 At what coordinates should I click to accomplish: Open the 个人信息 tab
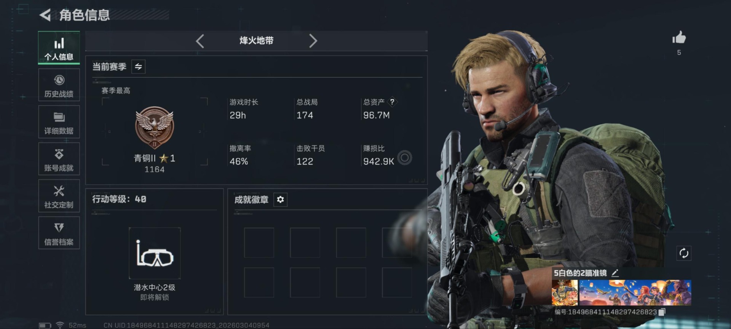(59, 48)
